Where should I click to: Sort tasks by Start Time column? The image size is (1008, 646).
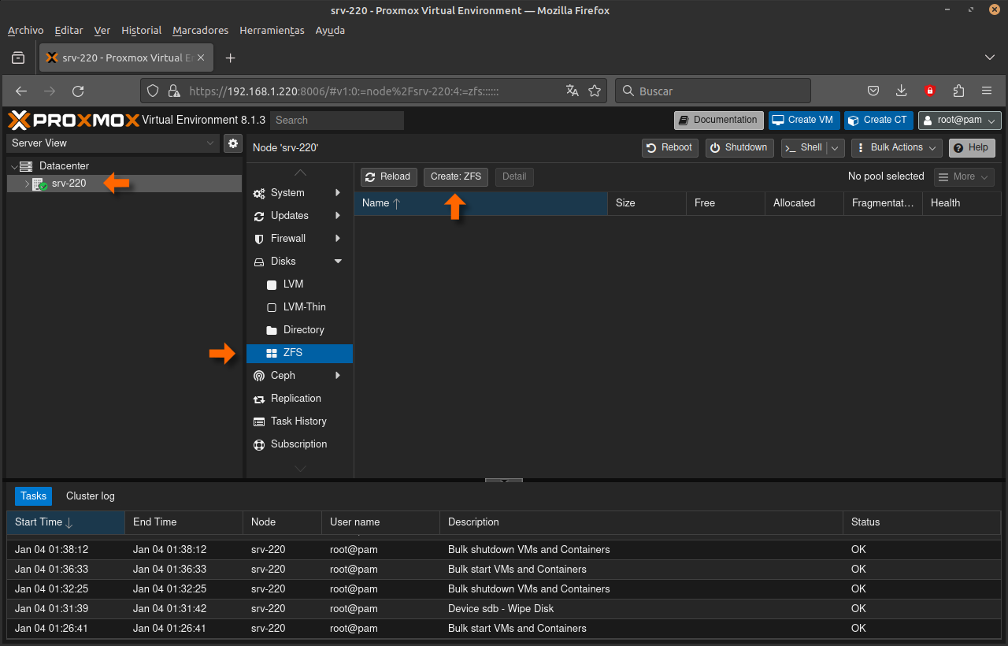click(x=65, y=522)
